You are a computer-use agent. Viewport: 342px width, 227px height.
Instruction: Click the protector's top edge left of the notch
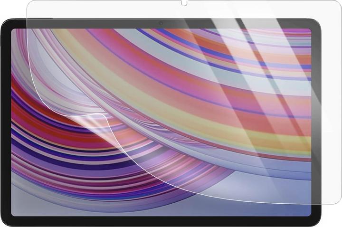104,1
